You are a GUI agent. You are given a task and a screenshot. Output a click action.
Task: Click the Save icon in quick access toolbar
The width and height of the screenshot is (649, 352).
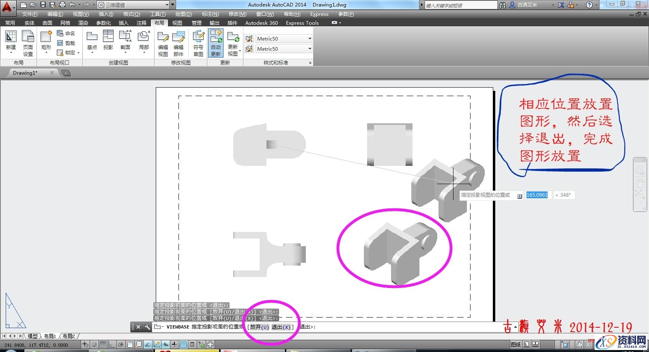pos(43,5)
